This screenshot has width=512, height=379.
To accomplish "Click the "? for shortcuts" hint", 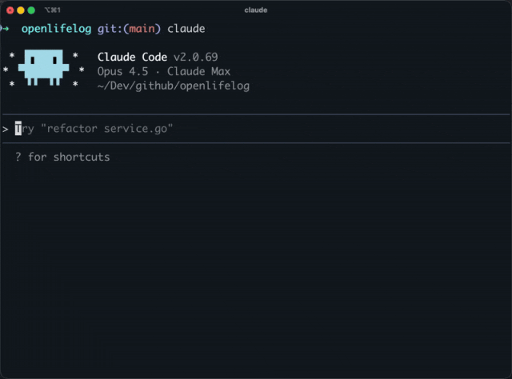I will 62,157.
